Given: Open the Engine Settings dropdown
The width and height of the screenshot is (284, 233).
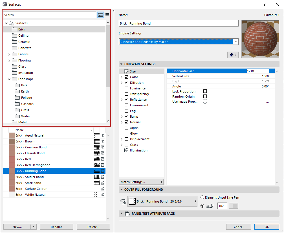Looking at the screenshot, I should coord(179,42).
